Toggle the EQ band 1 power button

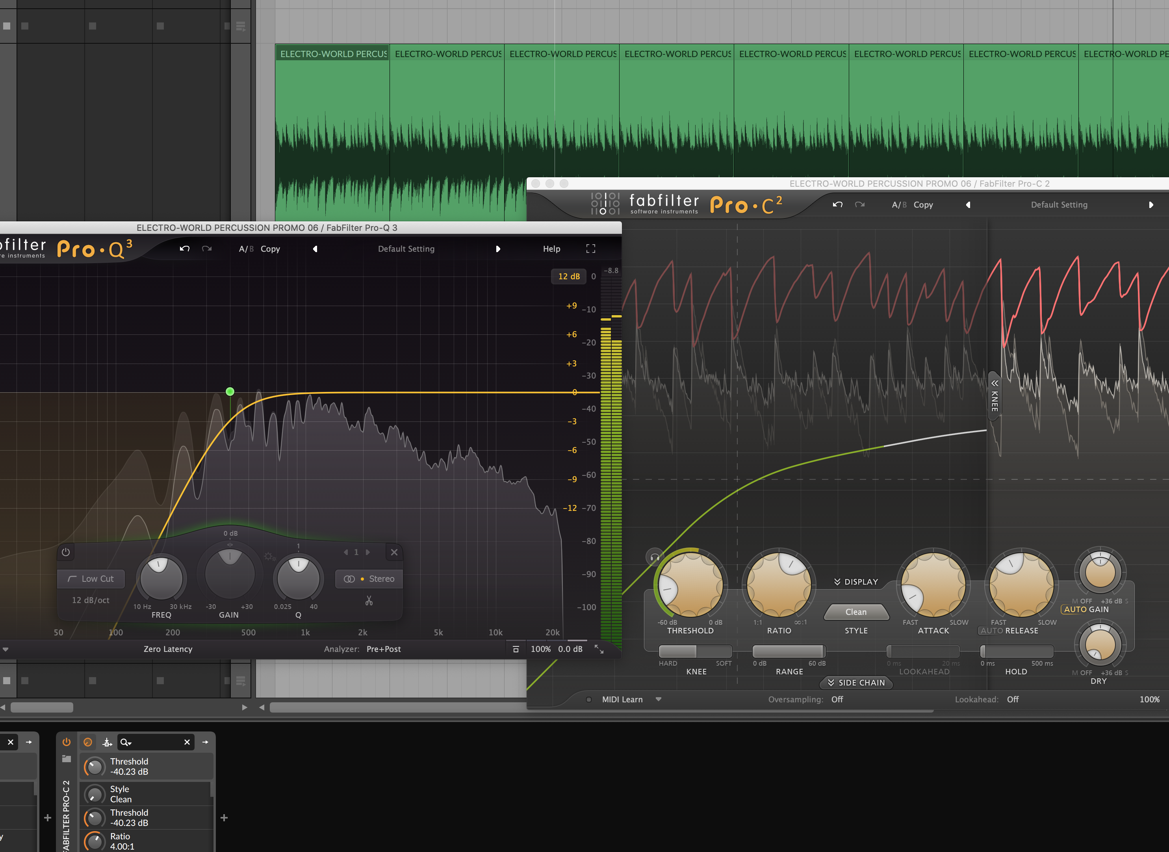[65, 552]
